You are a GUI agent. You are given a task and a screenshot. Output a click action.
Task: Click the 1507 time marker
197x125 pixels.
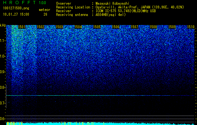(x=134, y=27)
